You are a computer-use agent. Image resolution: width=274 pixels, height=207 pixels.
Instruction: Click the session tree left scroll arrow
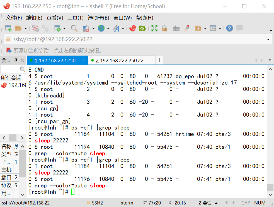4,138
